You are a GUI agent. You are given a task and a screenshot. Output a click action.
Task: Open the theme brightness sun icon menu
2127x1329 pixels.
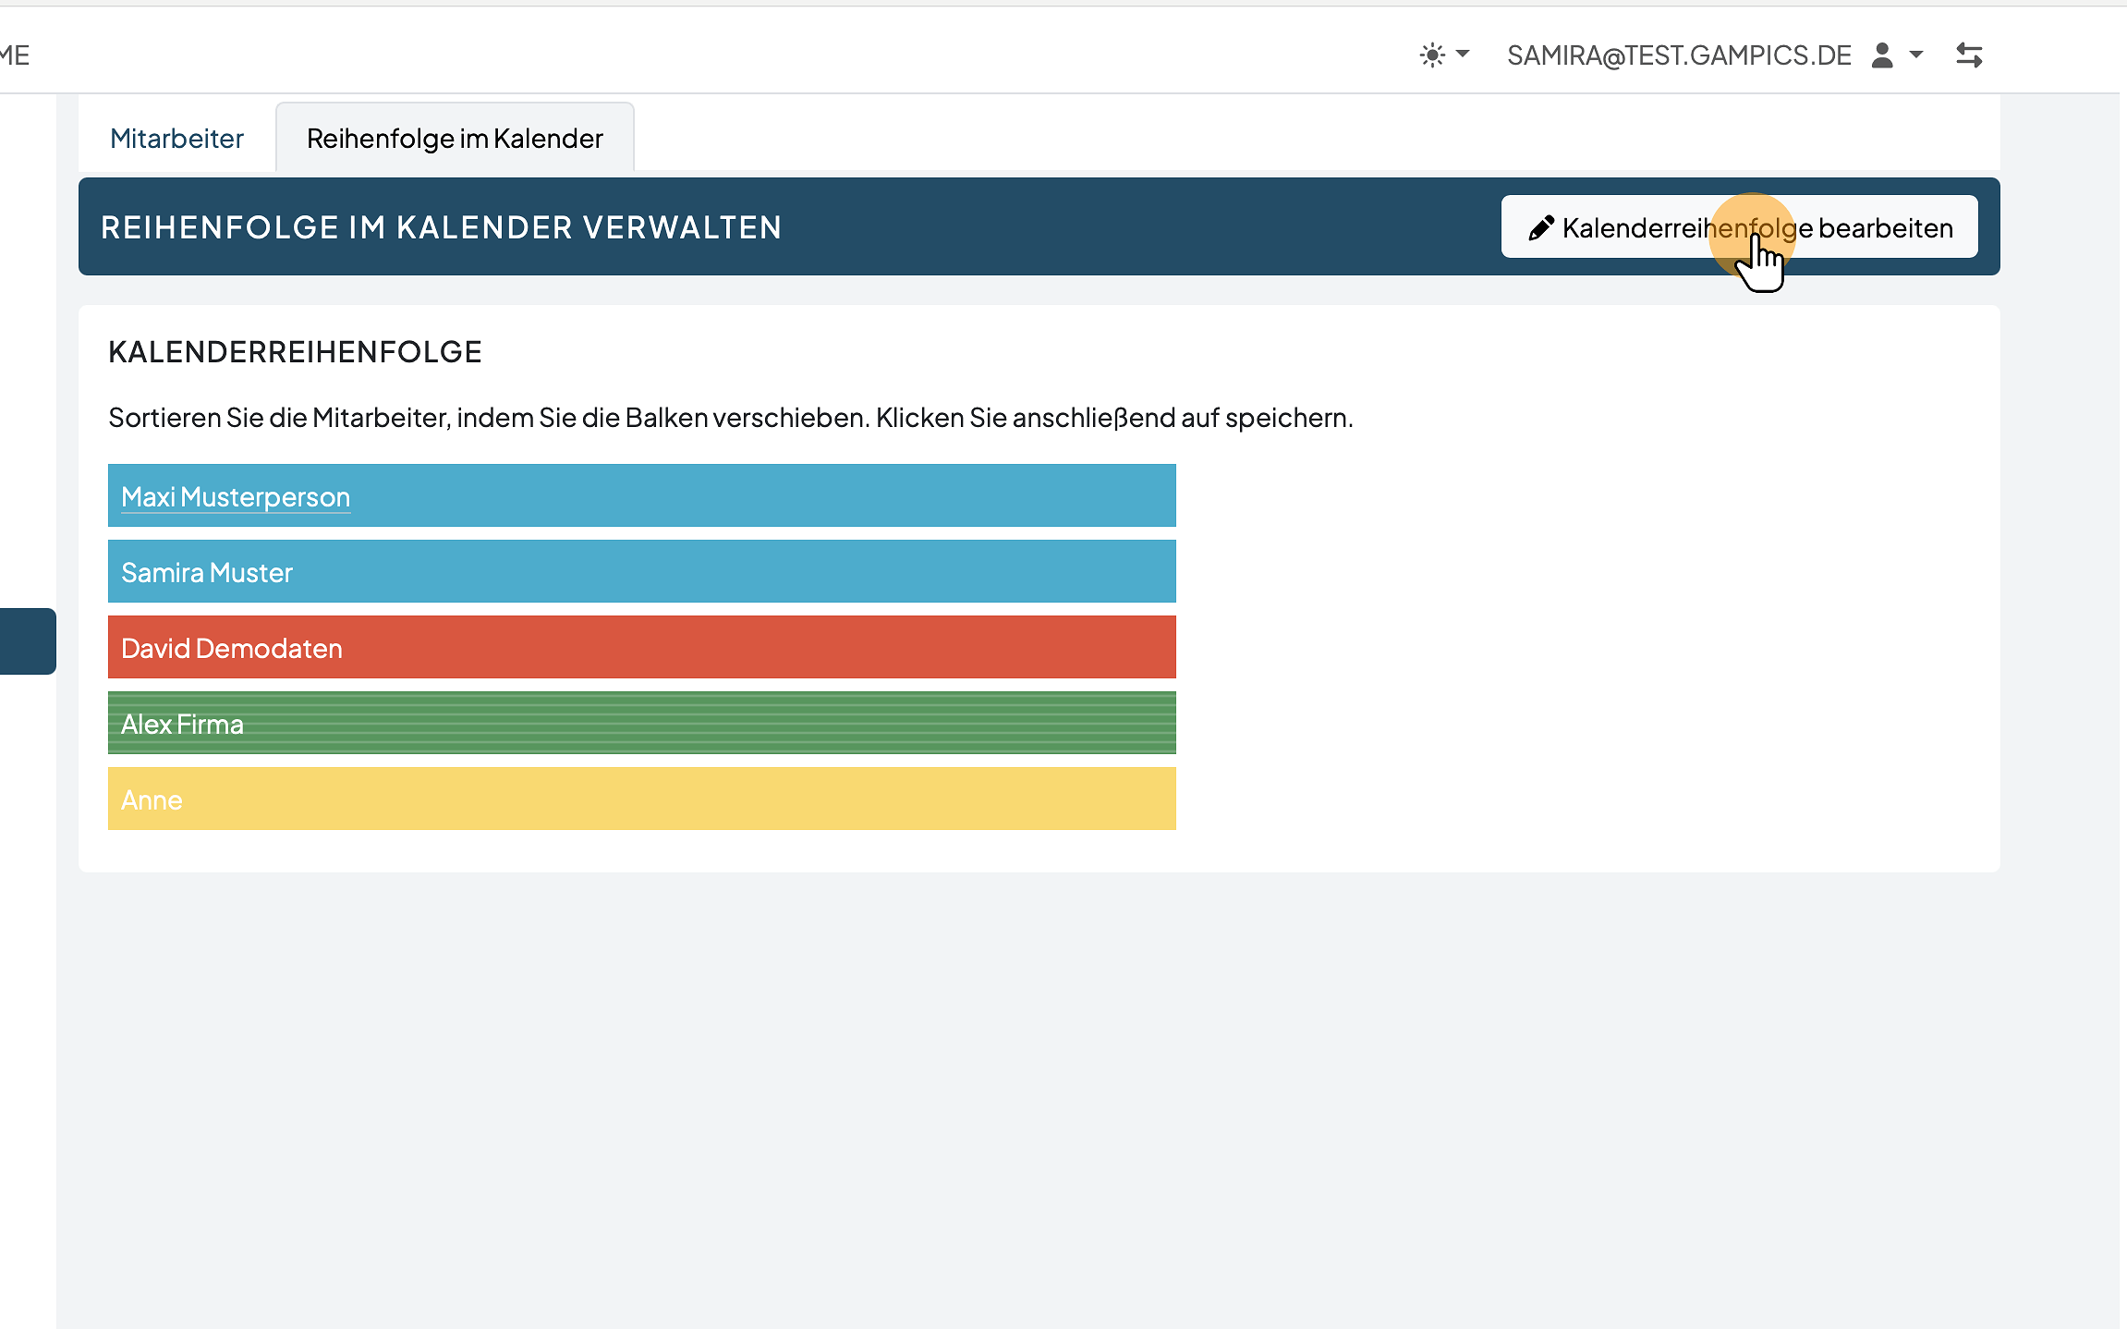click(1432, 55)
